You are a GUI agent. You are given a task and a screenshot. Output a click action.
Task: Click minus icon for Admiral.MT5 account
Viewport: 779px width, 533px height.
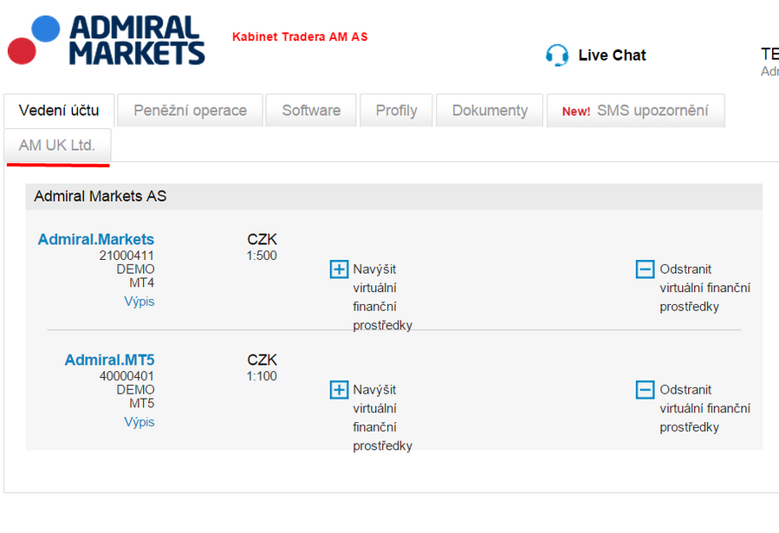[645, 390]
